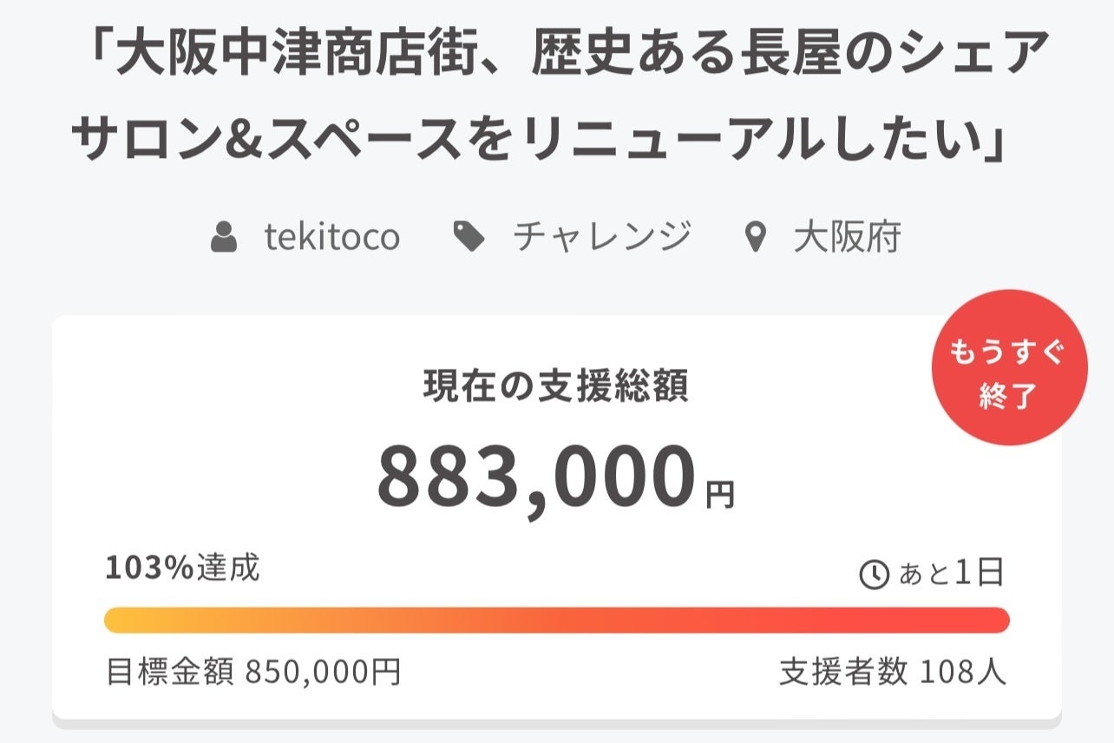
Task: Click the 883,000 total amount
Action: point(536,478)
